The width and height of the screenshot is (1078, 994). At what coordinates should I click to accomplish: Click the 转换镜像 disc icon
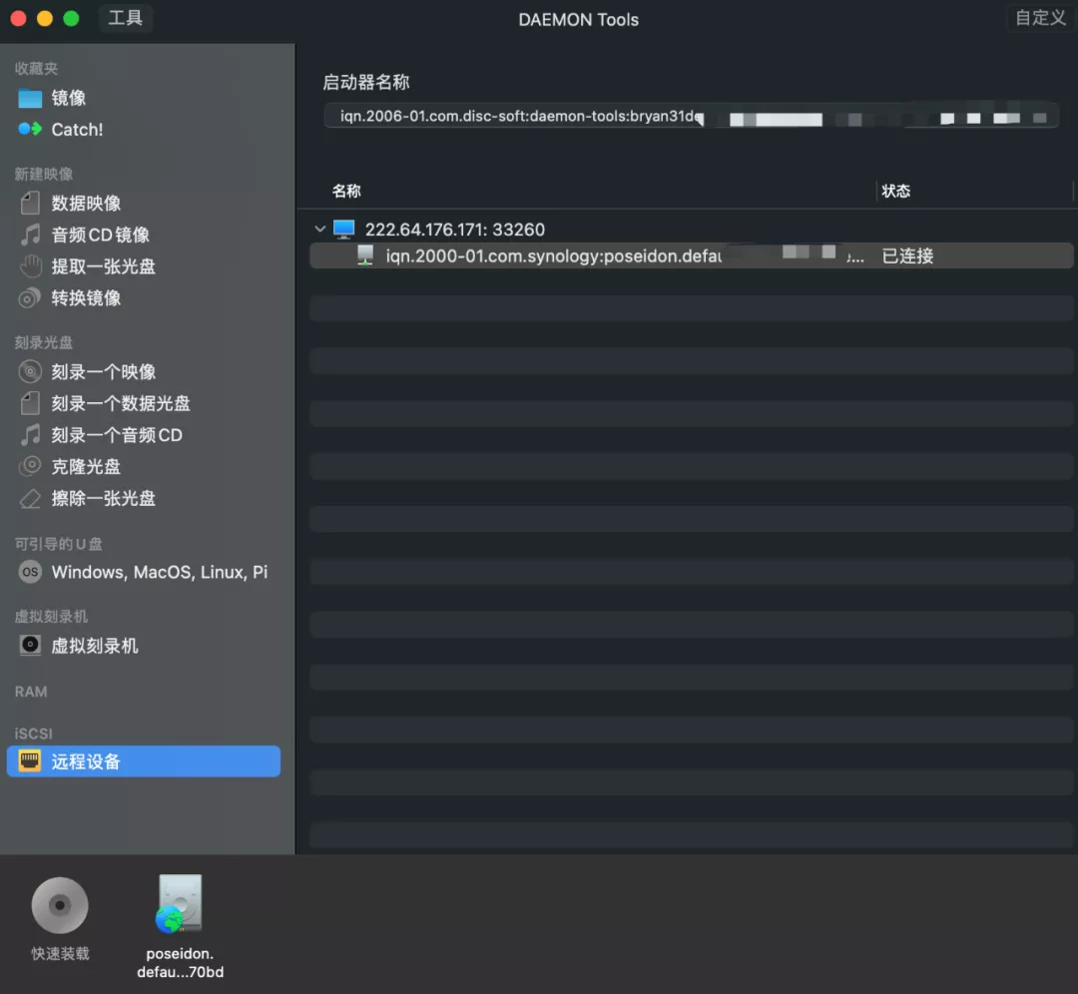point(30,297)
